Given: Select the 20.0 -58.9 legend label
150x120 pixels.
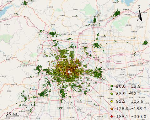Looking at the screenshot, I should tap(128, 86).
